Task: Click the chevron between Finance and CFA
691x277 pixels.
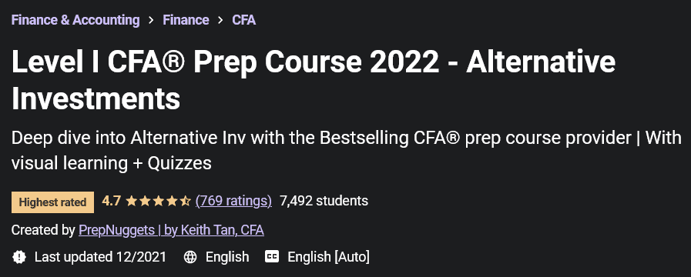Action: 220,20
